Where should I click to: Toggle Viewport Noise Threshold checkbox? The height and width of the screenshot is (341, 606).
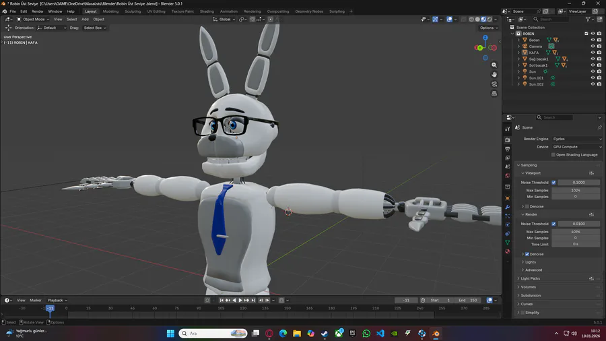coord(553,183)
